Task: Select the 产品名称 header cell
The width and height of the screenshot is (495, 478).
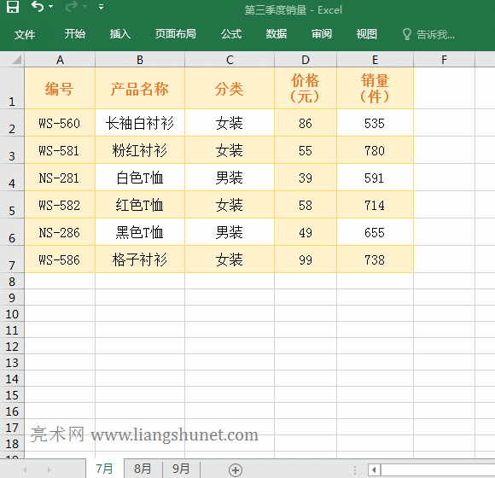Action: tap(140, 89)
